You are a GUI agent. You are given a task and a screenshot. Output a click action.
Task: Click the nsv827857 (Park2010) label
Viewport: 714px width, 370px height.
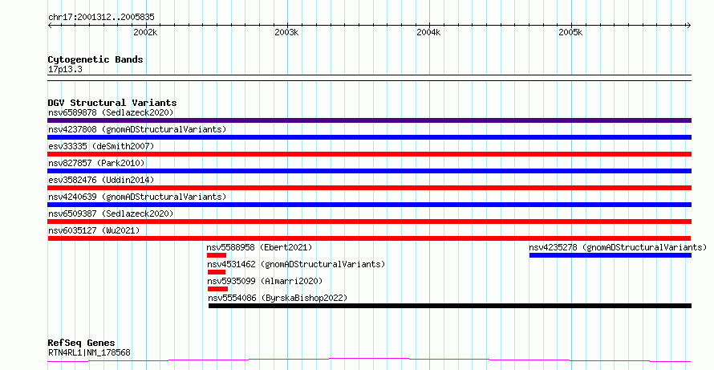(96, 163)
